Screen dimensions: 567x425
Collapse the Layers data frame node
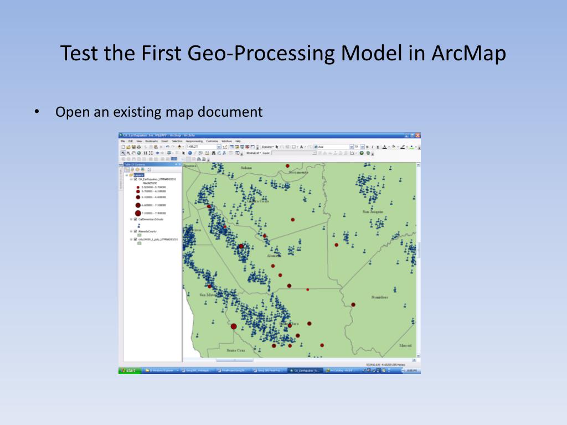[x=127, y=175]
